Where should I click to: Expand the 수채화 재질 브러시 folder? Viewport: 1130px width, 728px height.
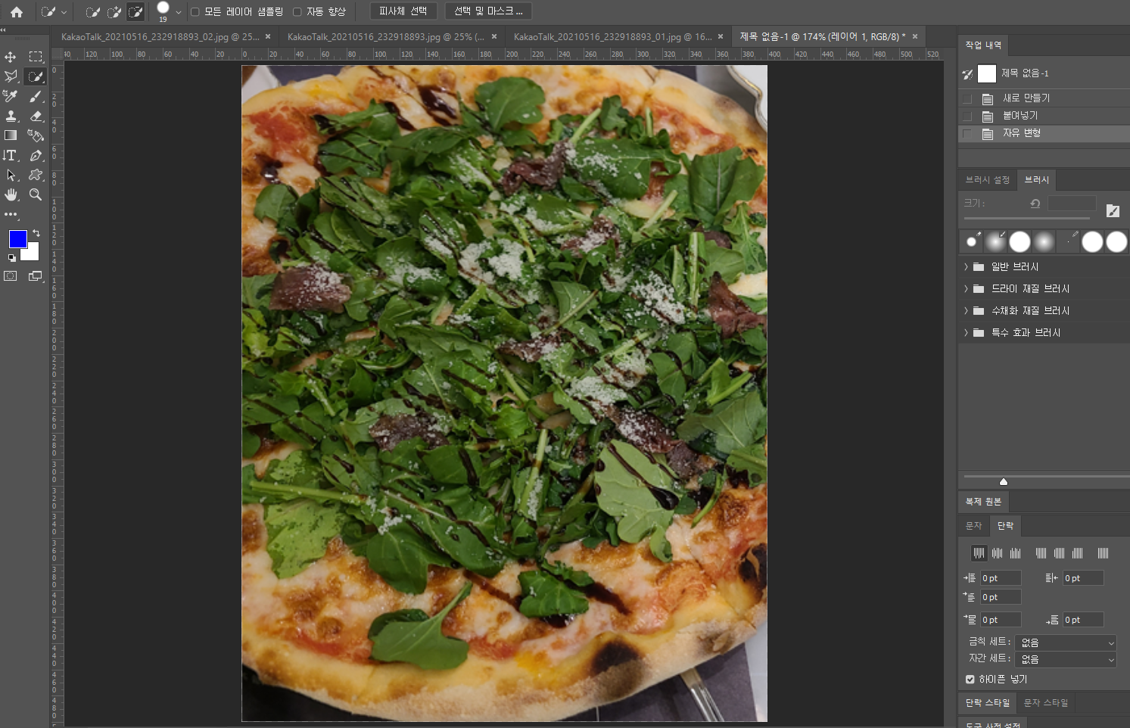tap(967, 311)
